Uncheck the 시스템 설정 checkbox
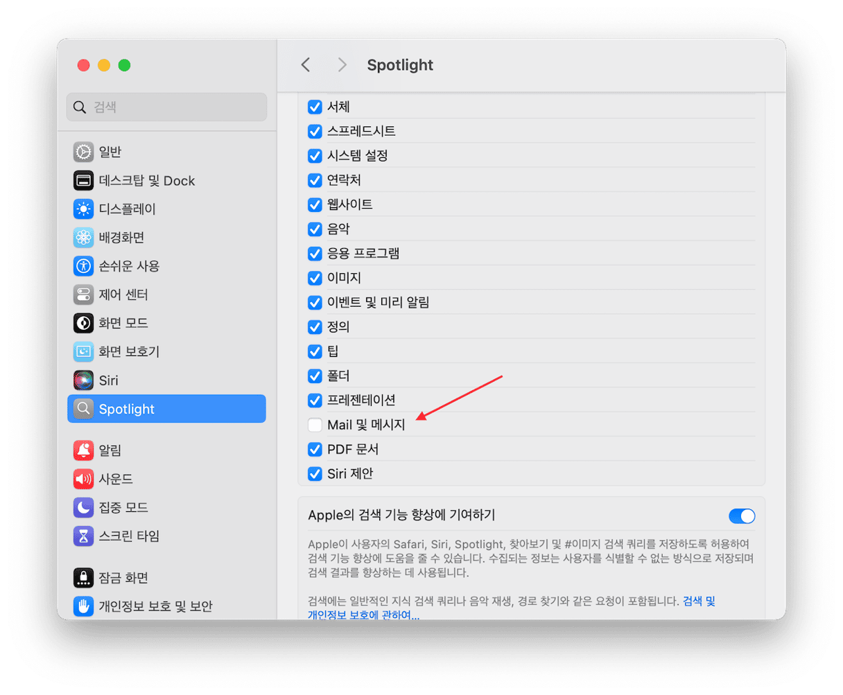 315,156
